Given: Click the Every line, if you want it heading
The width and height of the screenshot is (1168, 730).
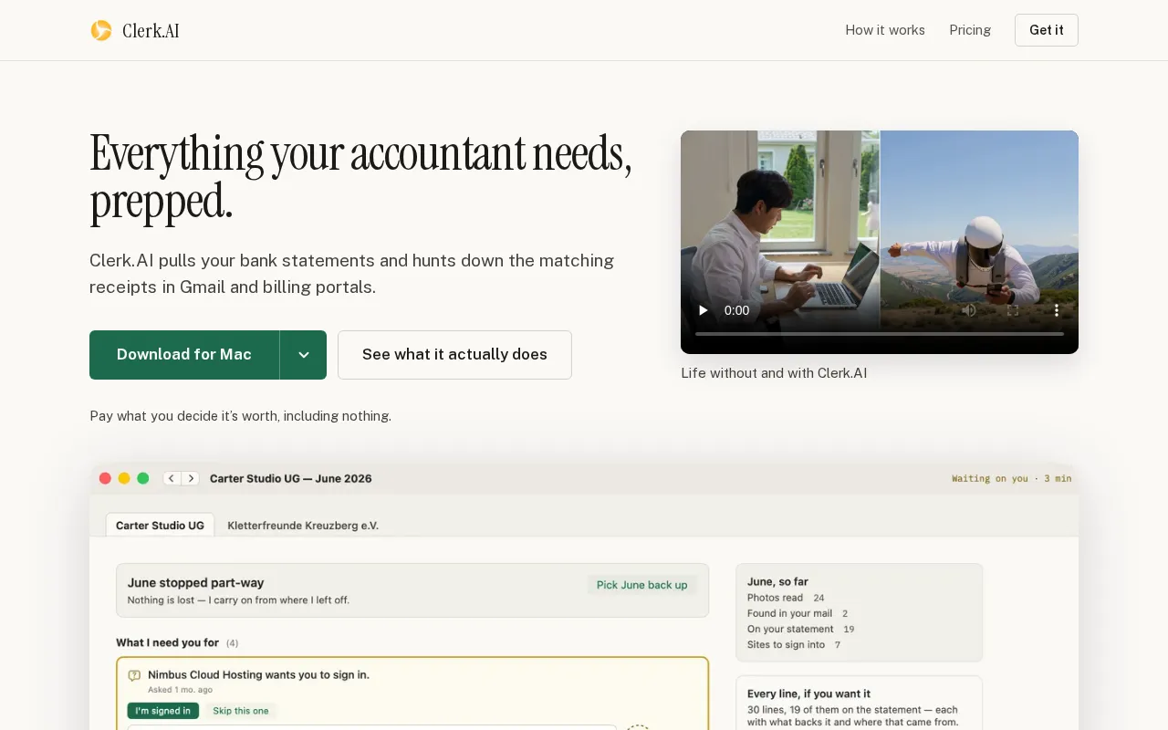Looking at the screenshot, I should (808, 693).
